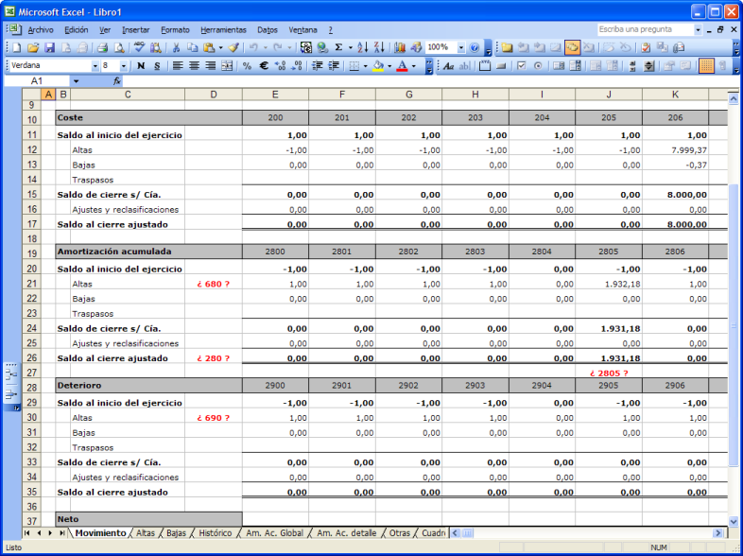743x556 pixels.
Task: Apply the yellow fill color
Action: click(378, 66)
